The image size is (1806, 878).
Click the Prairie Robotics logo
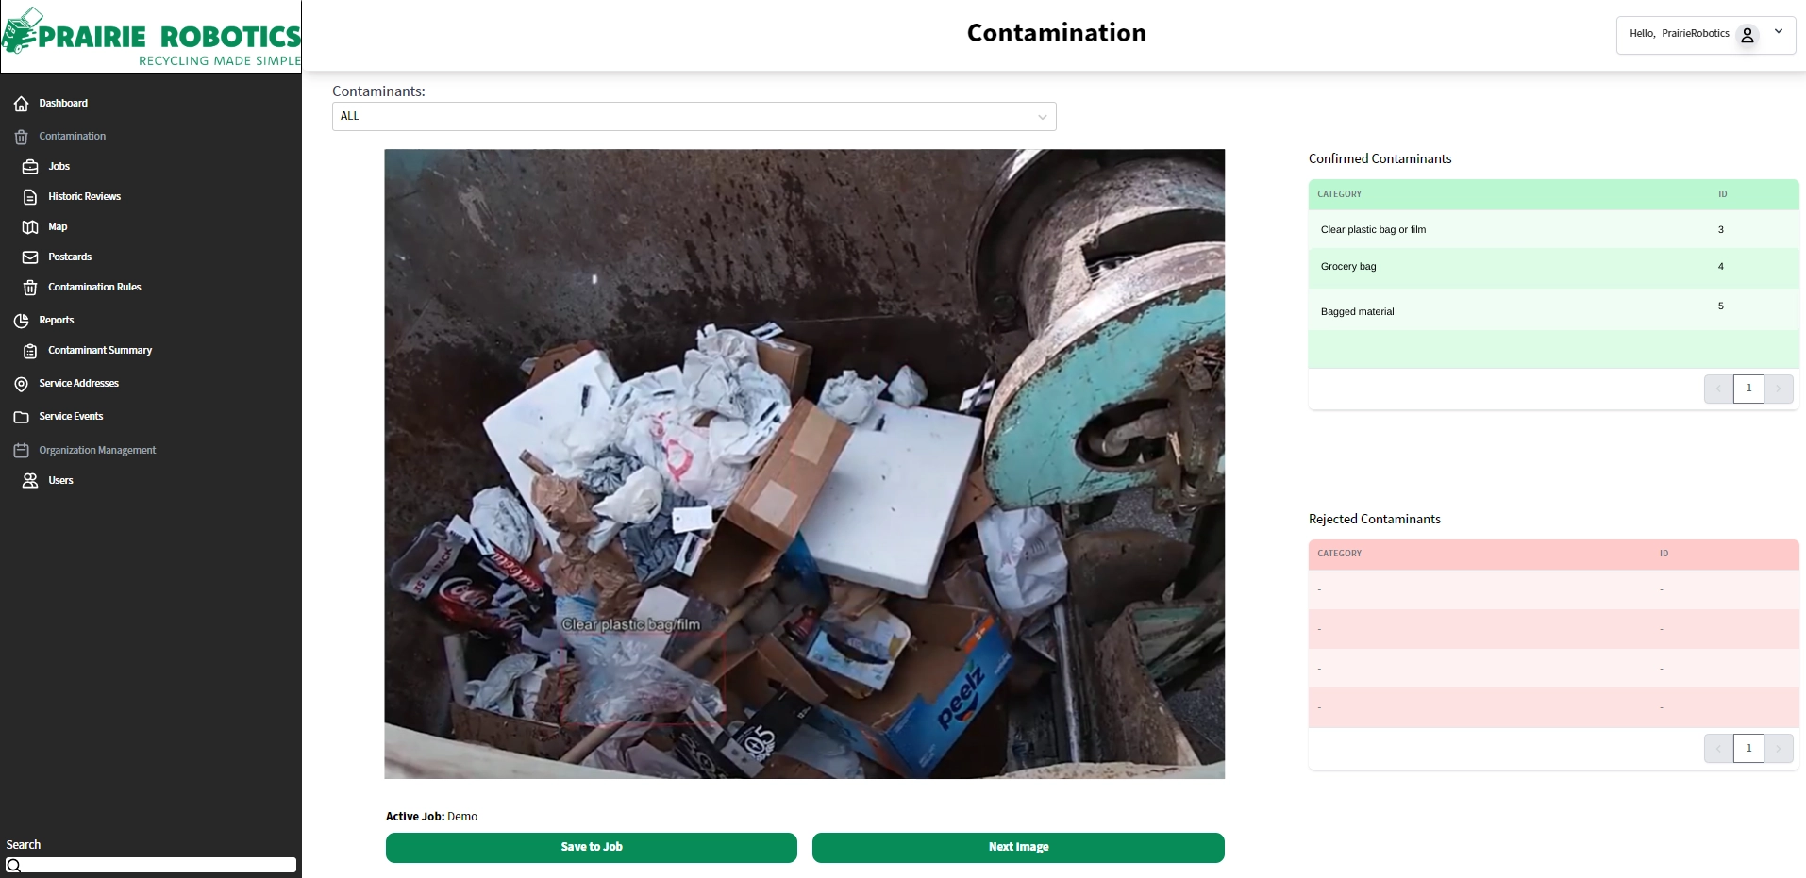[151, 37]
